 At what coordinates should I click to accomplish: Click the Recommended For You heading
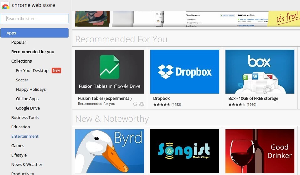[x=121, y=39]
